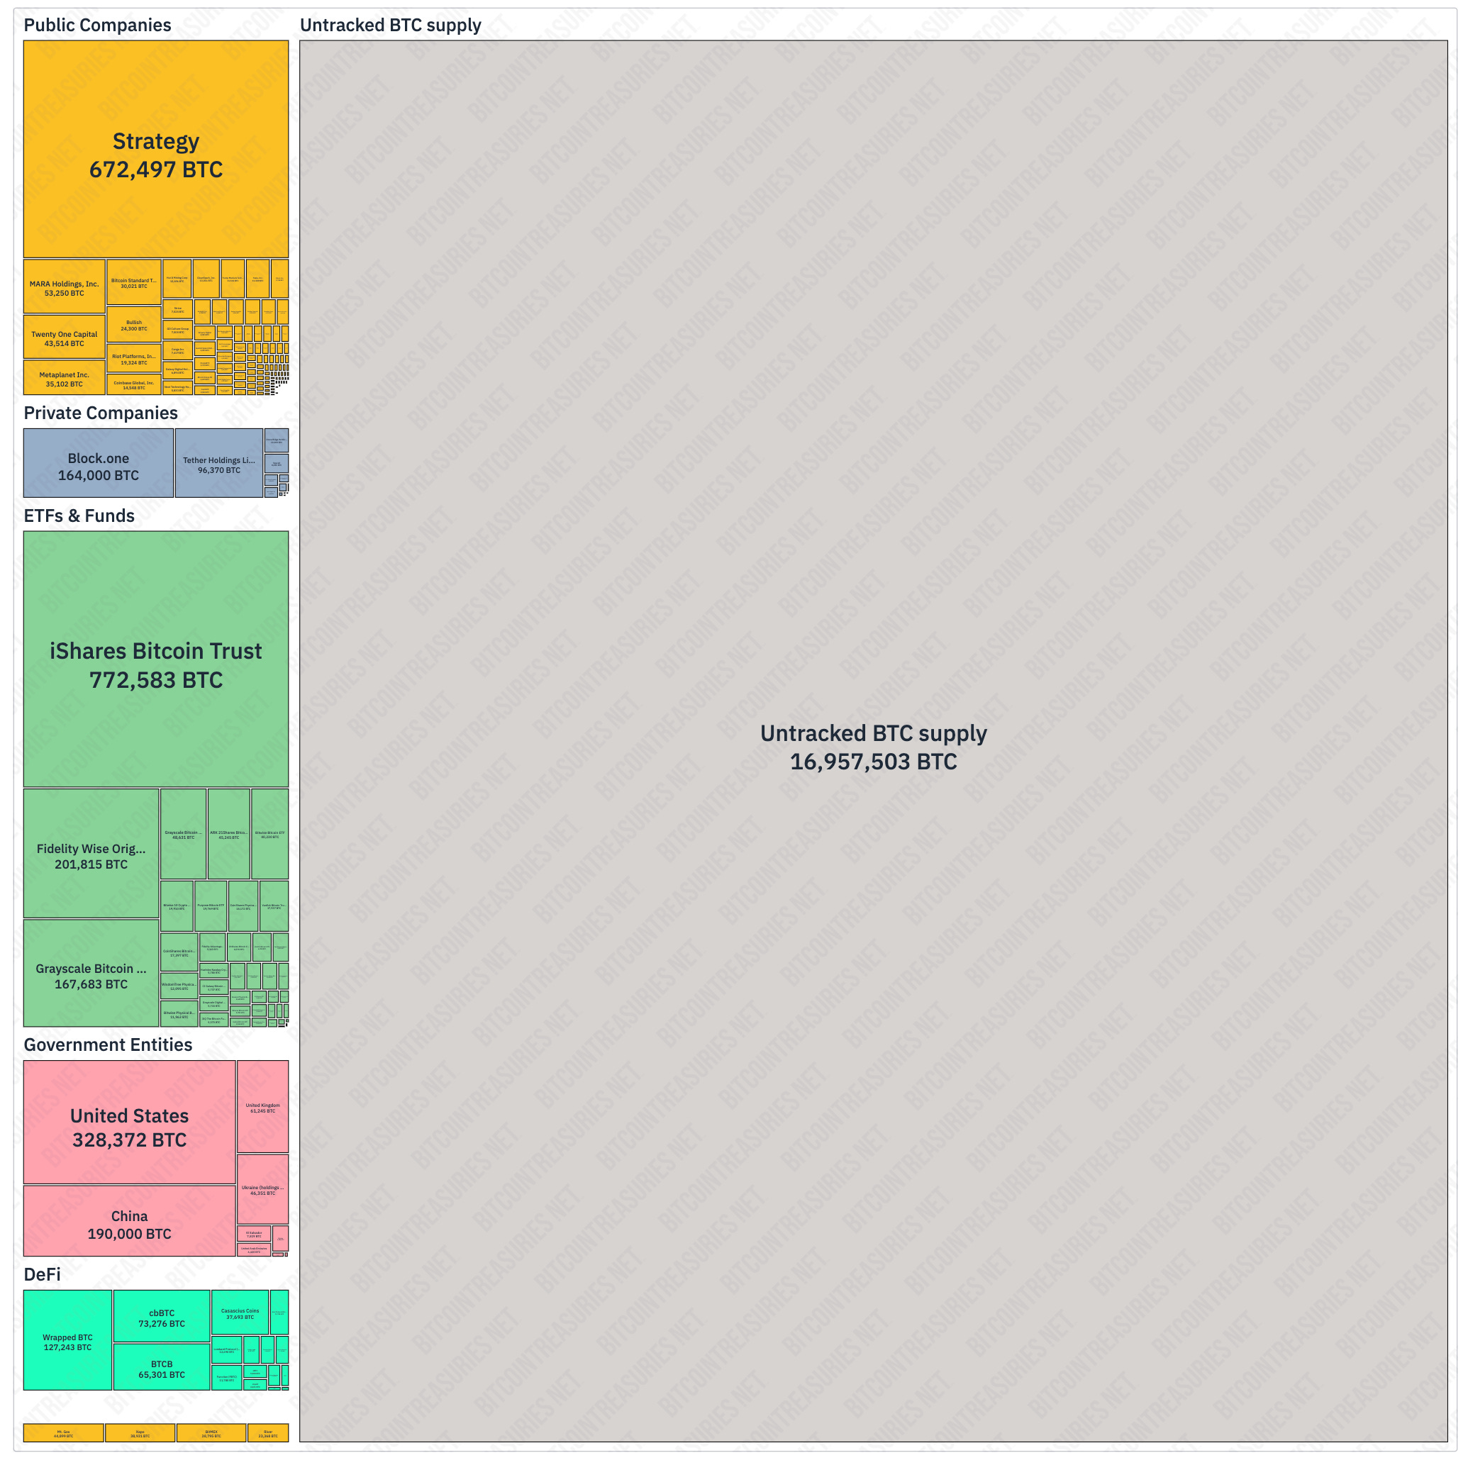Select the Bullish 24,300 BTC tile
This screenshot has width=1468, height=1465.
tap(134, 325)
